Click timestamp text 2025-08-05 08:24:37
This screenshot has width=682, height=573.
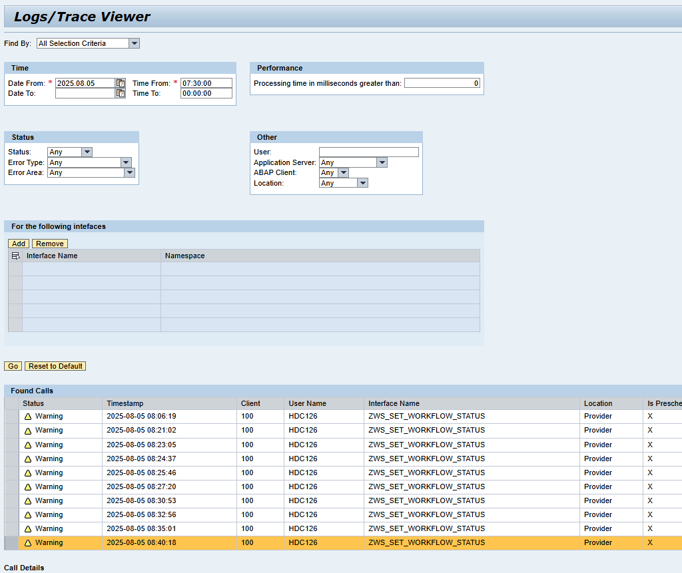141,459
